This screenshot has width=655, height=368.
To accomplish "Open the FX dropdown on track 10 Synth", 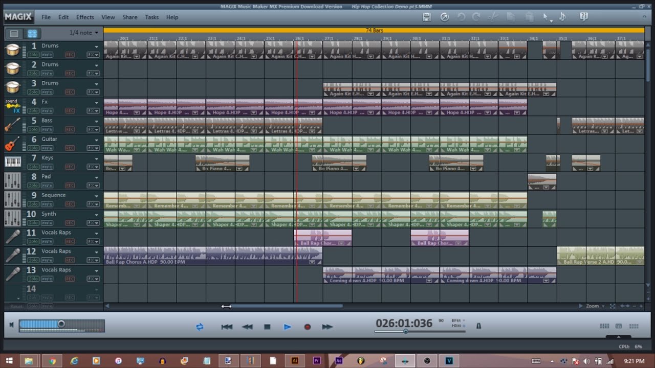I will (93, 223).
